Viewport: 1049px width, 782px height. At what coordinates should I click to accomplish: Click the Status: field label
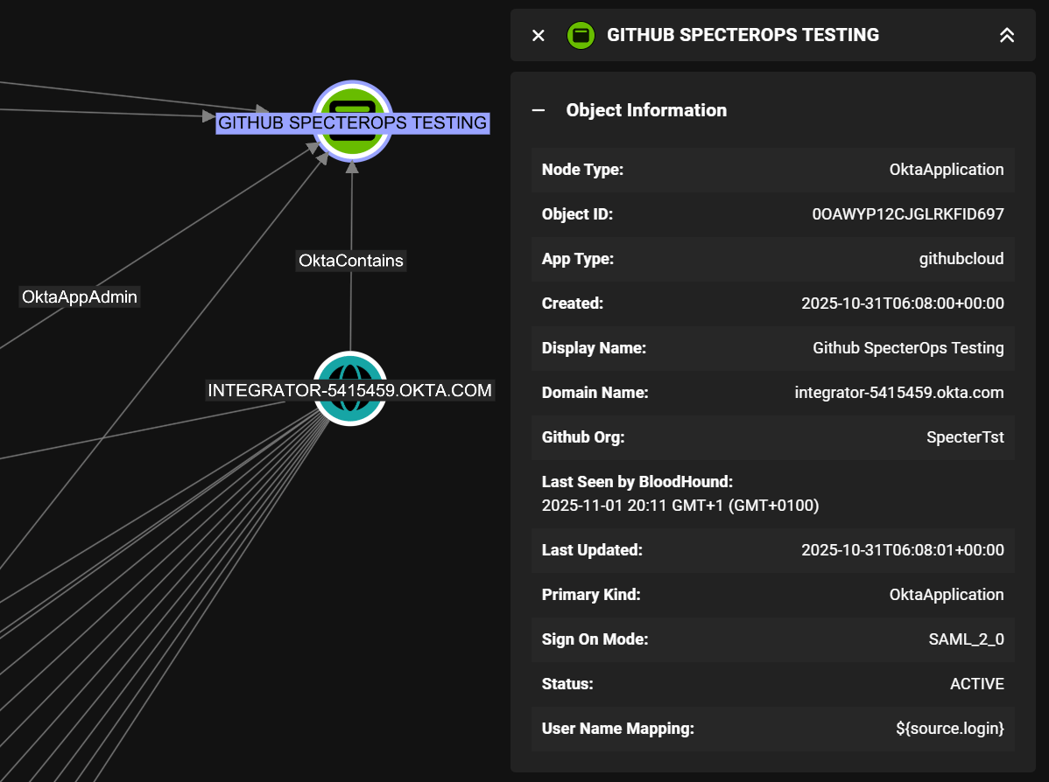567,684
